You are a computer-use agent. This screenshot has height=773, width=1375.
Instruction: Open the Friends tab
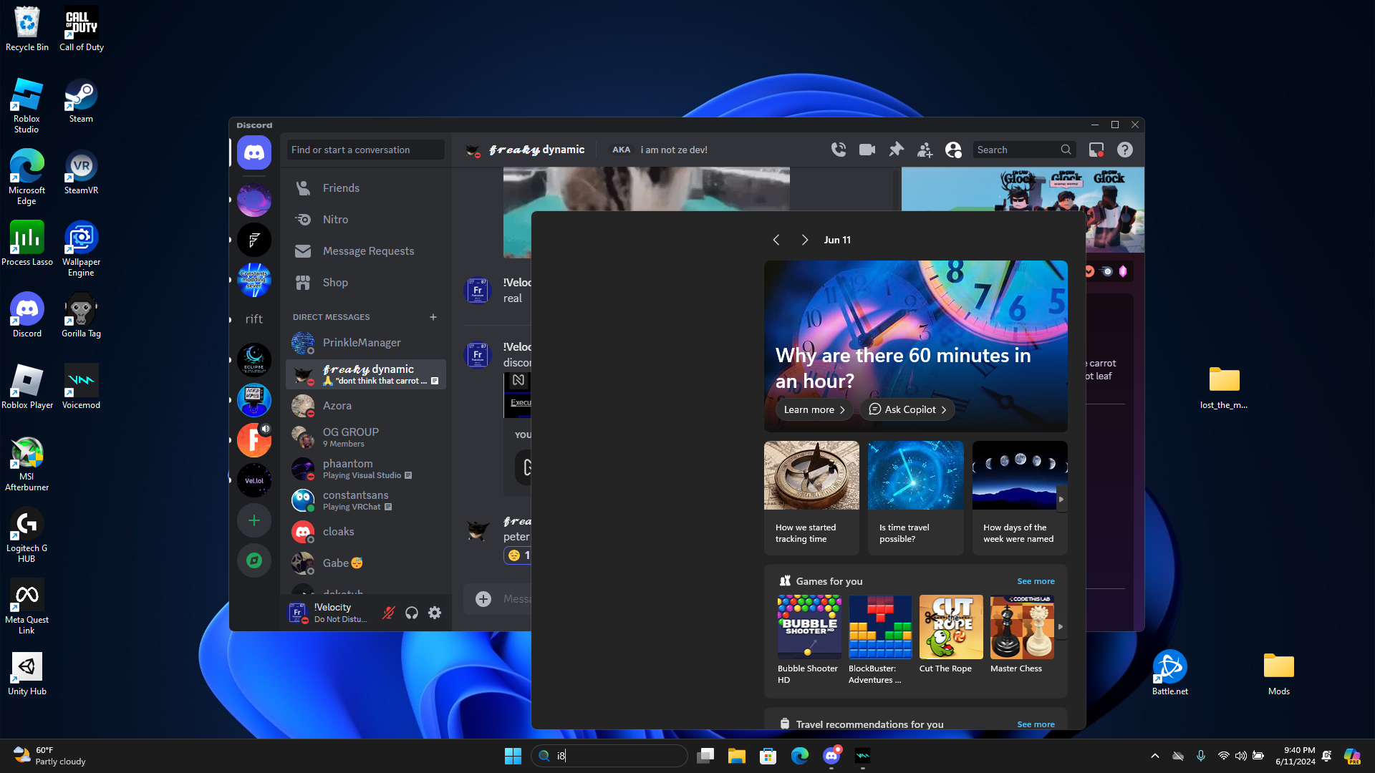[x=341, y=188]
